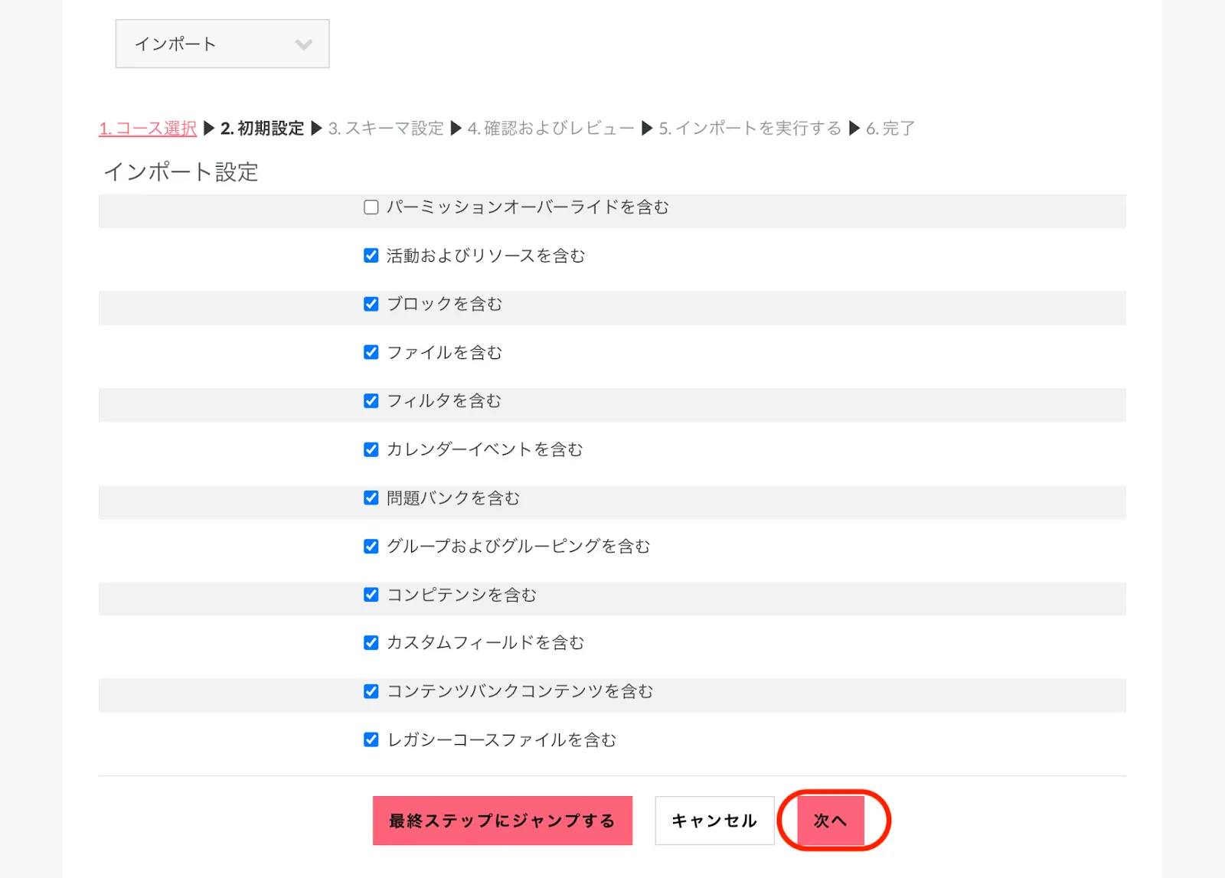Uncheck カスタムフィールドを含む

point(371,643)
